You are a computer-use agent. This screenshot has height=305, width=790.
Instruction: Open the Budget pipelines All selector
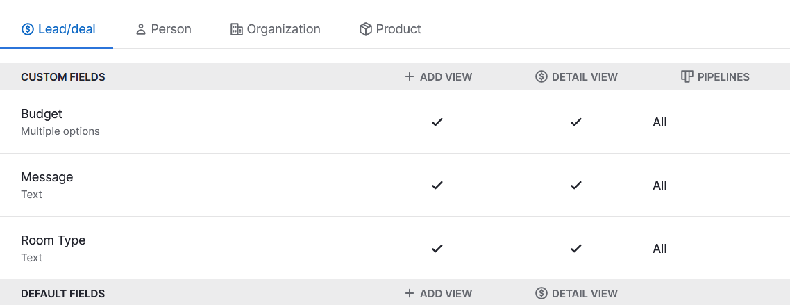pyautogui.click(x=659, y=122)
